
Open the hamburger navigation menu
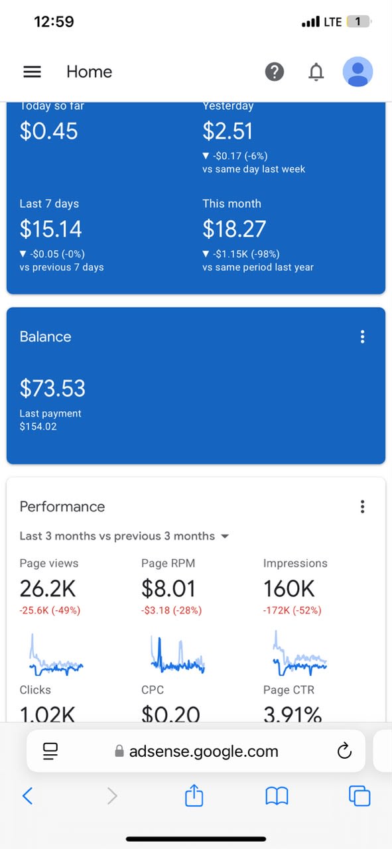(x=33, y=72)
